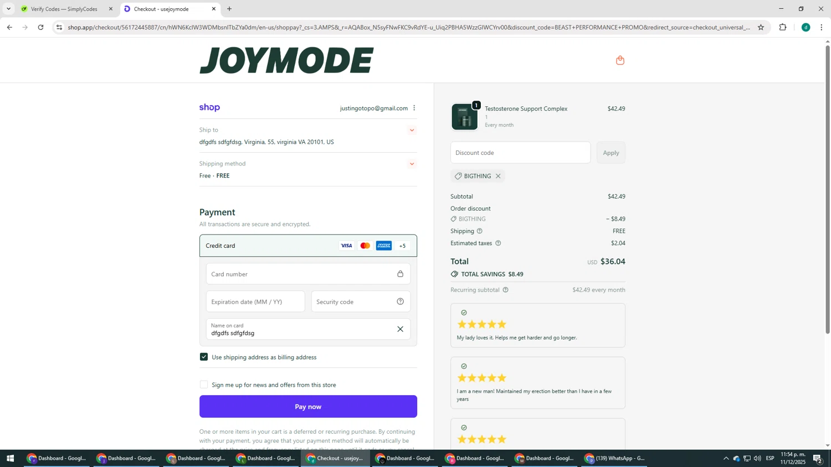
Task: Show the +5 additional card types
Action: pyautogui.click(x=403, y=246)
